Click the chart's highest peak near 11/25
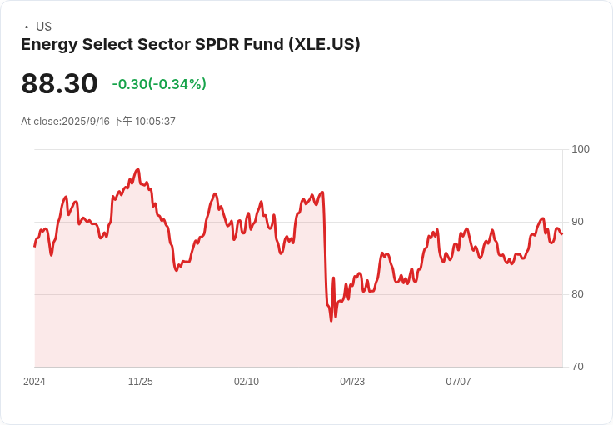The image size is (613, 425). 137,170
